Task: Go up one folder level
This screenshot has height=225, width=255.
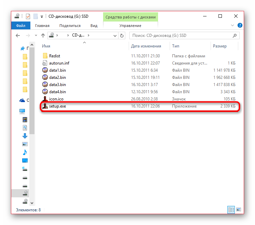Action: 43,36
